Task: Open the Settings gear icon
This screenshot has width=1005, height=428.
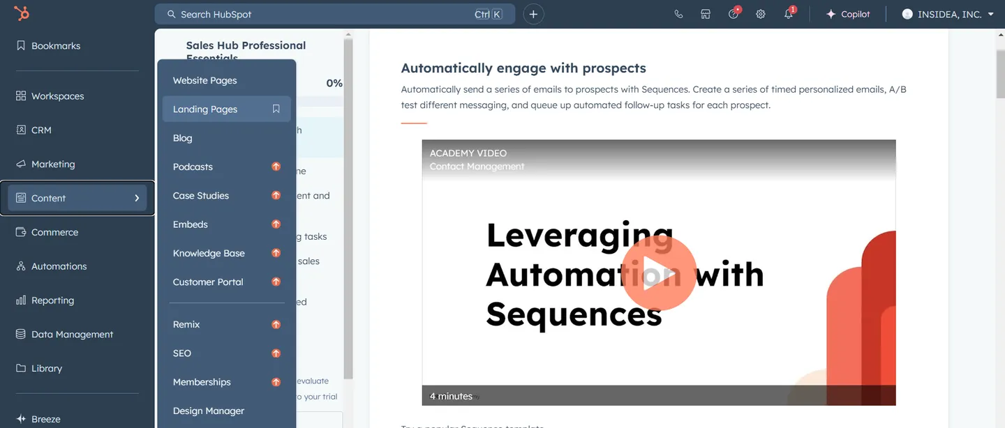Action: pos(761,14)
